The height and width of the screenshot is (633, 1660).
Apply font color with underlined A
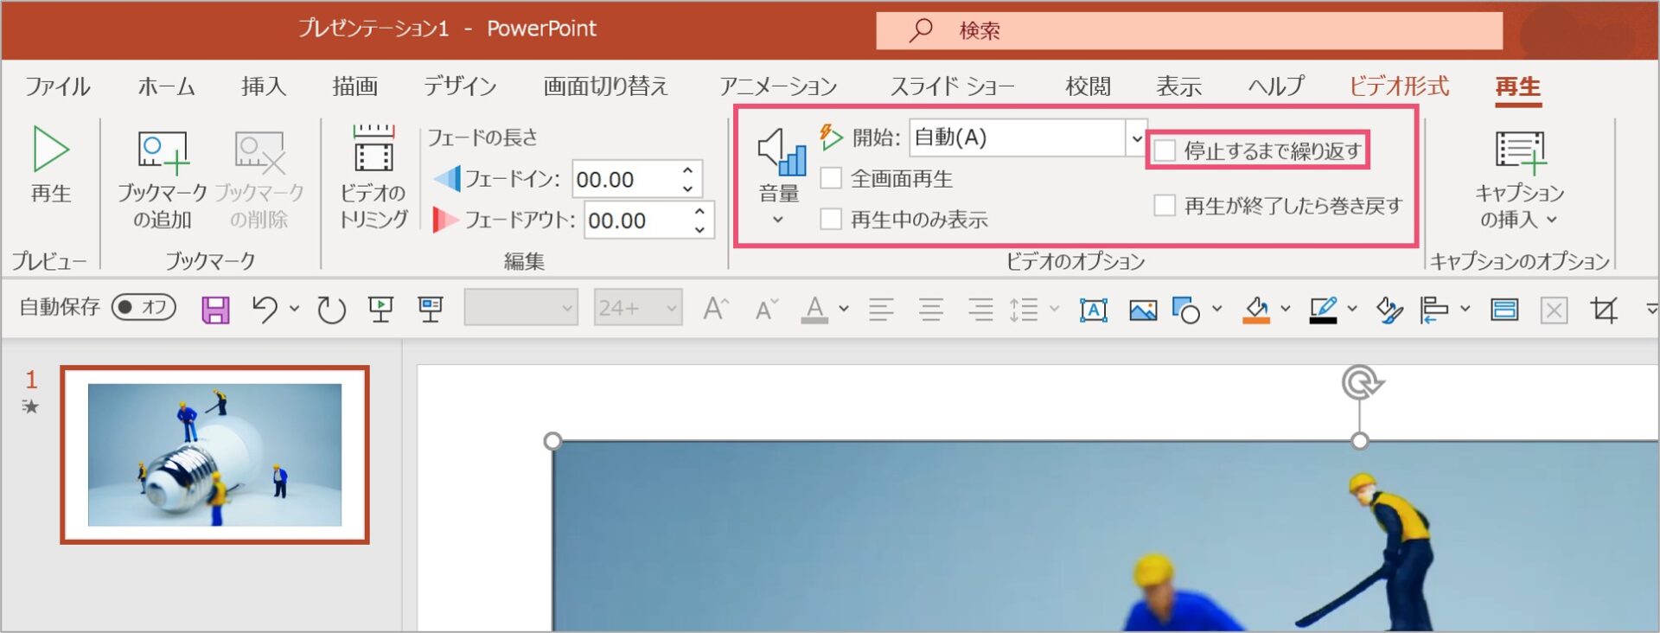click(814, 309)
